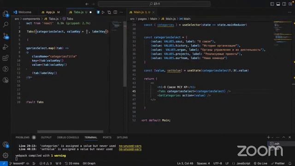Maximize the panel with chevron up

coord(284,137)
